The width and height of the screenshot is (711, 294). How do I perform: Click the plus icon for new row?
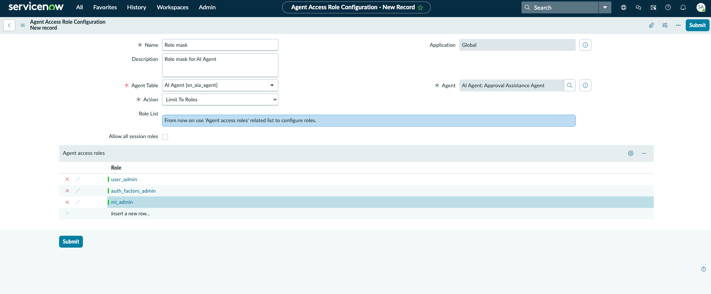(x=67, y=213)
